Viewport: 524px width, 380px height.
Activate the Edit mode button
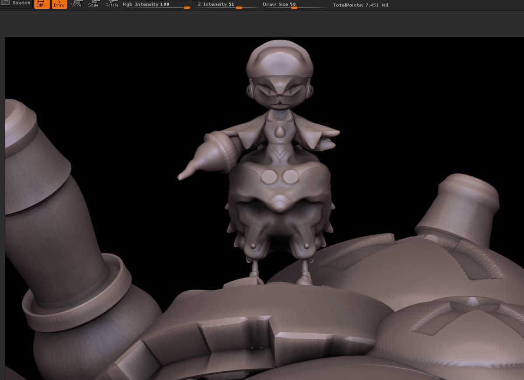(x=42, y=4)
